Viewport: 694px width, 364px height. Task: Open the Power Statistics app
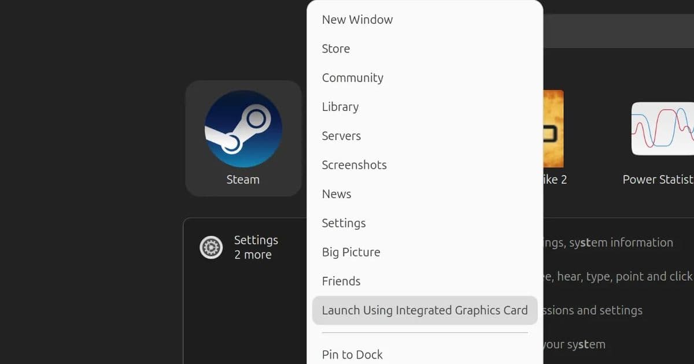tap(659, 127)
